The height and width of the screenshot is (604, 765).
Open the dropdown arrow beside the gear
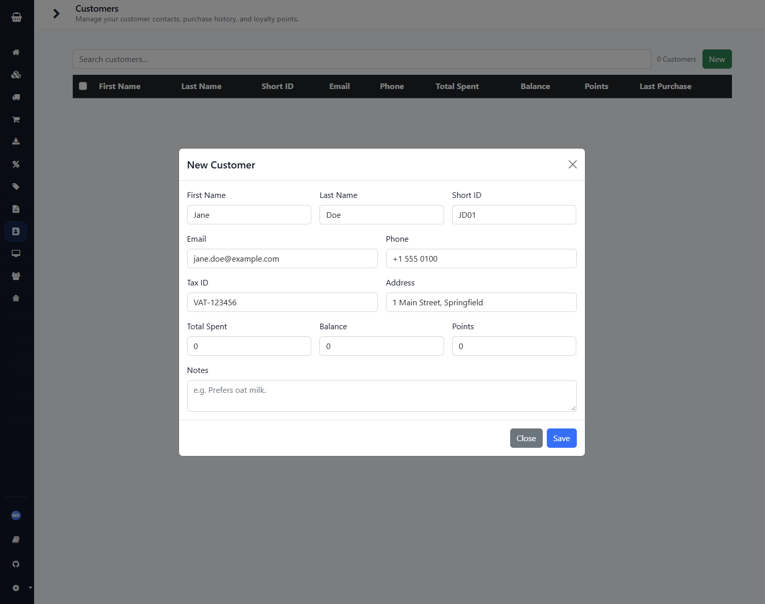click(31, 588)
